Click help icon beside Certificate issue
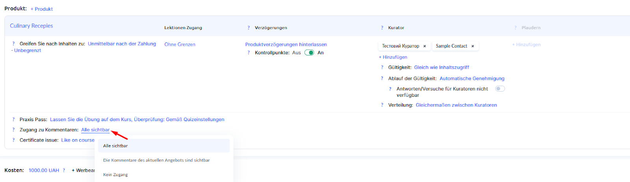Screen dimensions: 630x182 [13, 140]
